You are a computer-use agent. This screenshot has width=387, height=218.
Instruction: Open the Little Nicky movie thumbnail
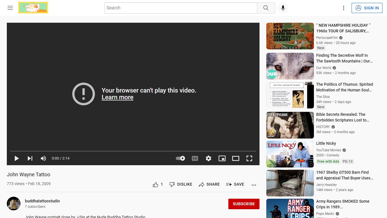coord(290,154)
